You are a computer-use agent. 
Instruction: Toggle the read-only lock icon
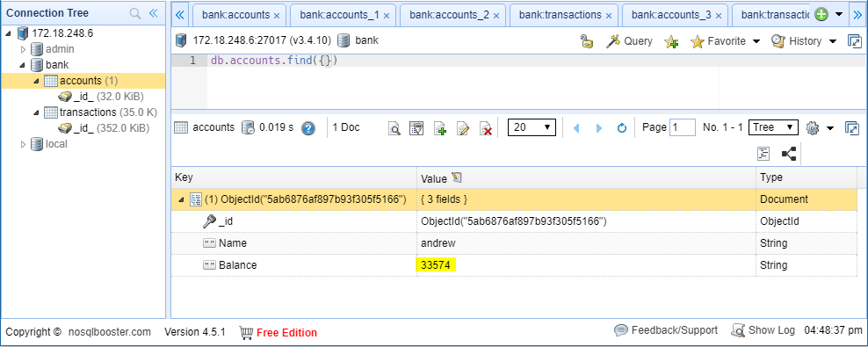click(x=586, y=41)
